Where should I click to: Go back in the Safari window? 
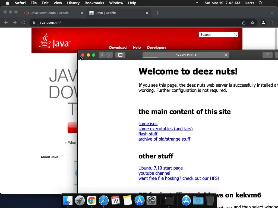(x=102, y=55)
